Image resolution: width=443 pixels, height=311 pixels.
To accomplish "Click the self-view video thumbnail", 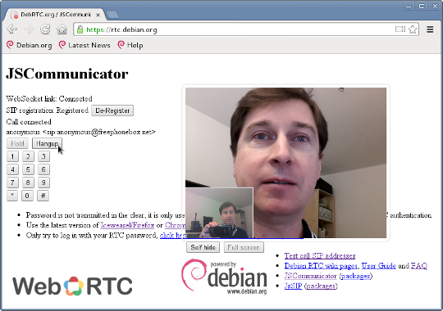I will (x=219, y=213).
